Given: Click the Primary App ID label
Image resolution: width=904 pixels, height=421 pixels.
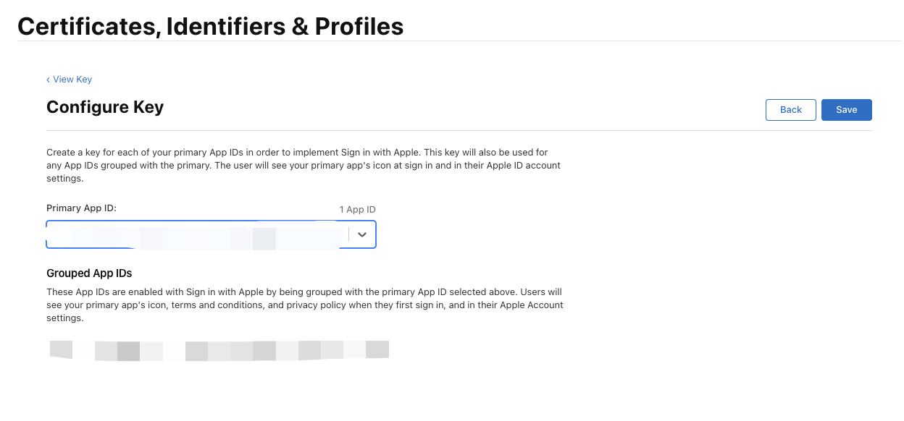Looking at the screenshot, I should 81,208.
